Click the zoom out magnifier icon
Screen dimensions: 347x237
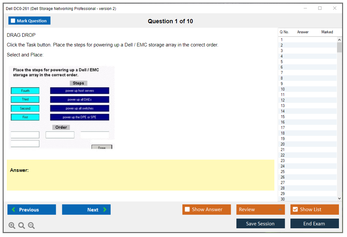click(31, 226)
